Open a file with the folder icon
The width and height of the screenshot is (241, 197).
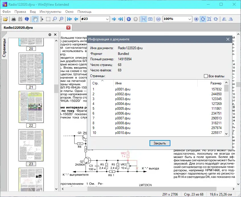5,19
